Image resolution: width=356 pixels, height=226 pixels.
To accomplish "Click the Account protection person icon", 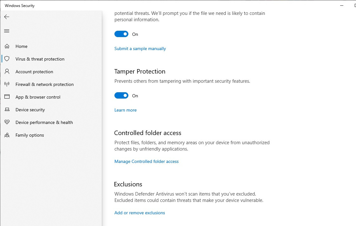I will [x=7, y=71].
